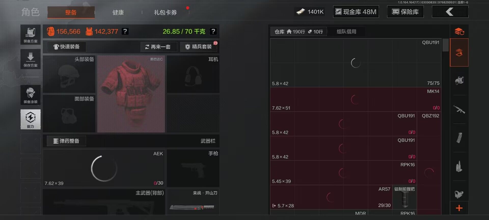Click the back arrow button
Viewport: 489px width, 220px height.
pos(450,12)
